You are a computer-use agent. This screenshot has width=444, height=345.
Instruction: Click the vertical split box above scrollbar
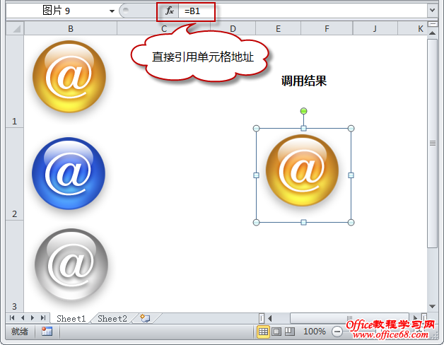click(x=433, y=24)
